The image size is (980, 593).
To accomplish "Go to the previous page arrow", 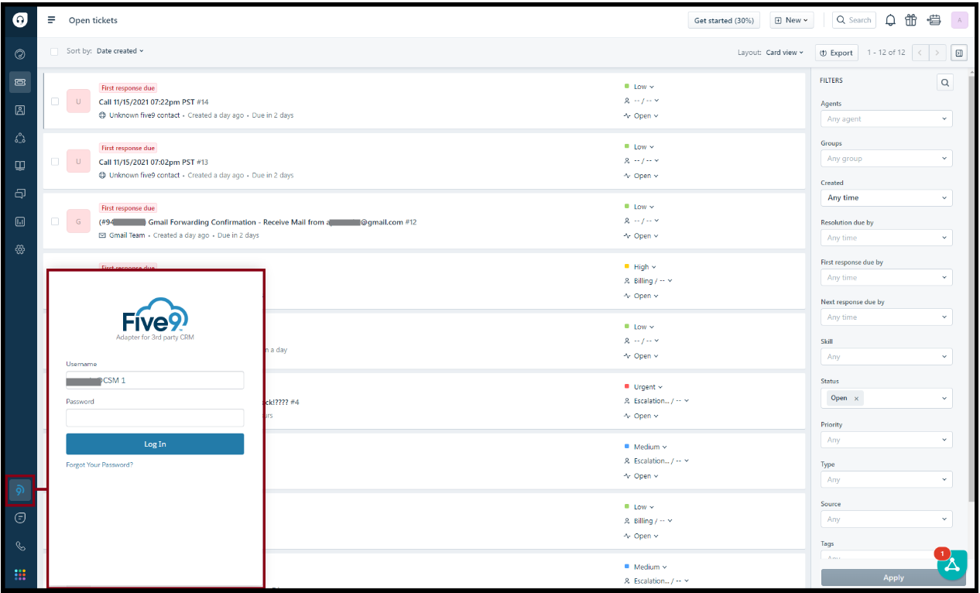I will (920, 53).
